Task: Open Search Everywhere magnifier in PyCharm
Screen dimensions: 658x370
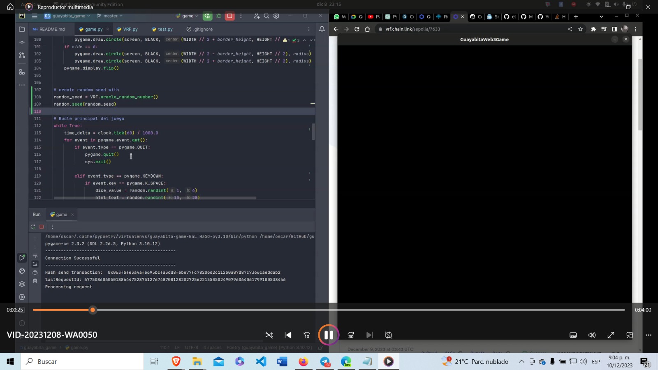Action: (x=266, y=16)
